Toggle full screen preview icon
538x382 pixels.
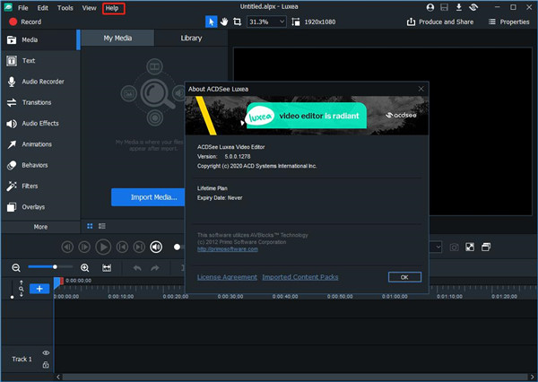tap(470, 247)
